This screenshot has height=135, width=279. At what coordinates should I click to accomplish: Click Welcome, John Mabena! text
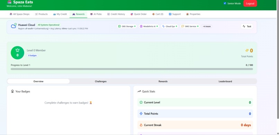pos(19,6)
